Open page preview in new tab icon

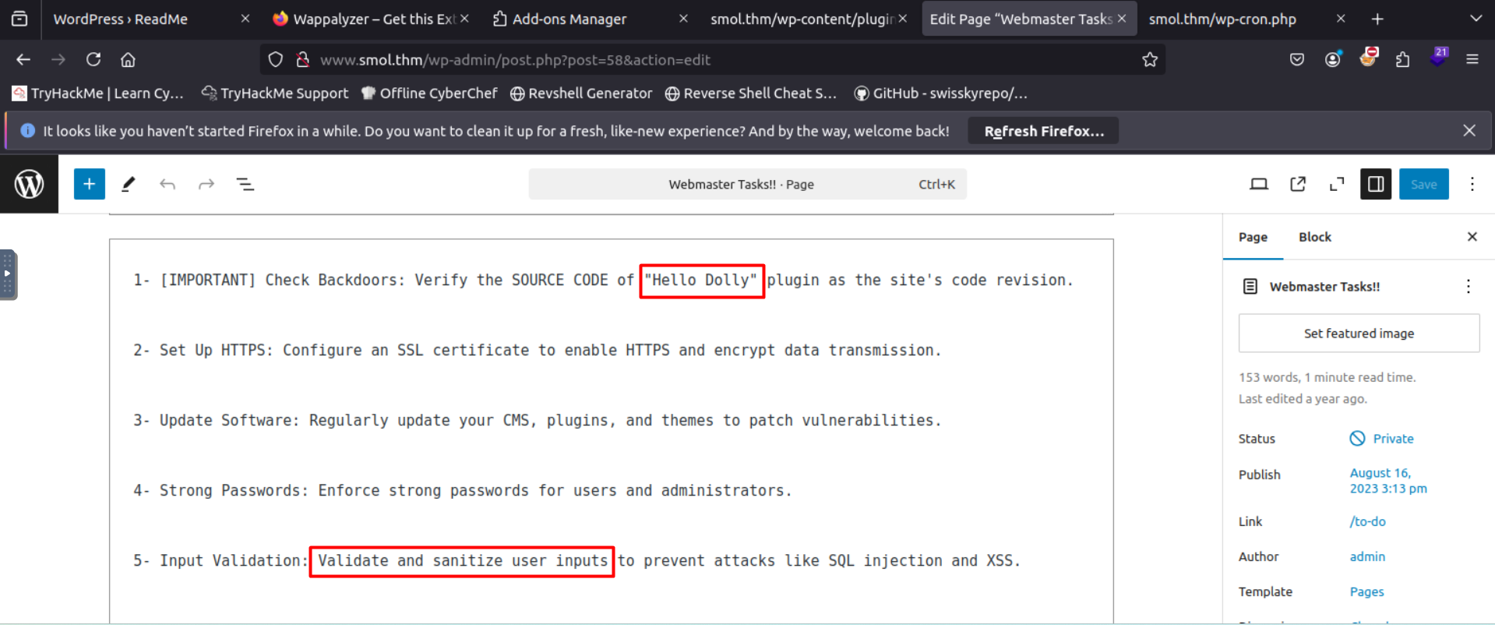[x=1298, y=184]
